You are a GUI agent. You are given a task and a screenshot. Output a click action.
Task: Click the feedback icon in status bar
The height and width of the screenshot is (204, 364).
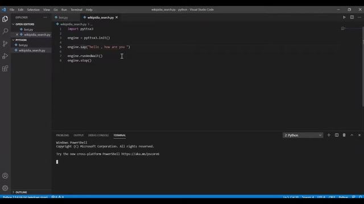(x=354, y=197)
